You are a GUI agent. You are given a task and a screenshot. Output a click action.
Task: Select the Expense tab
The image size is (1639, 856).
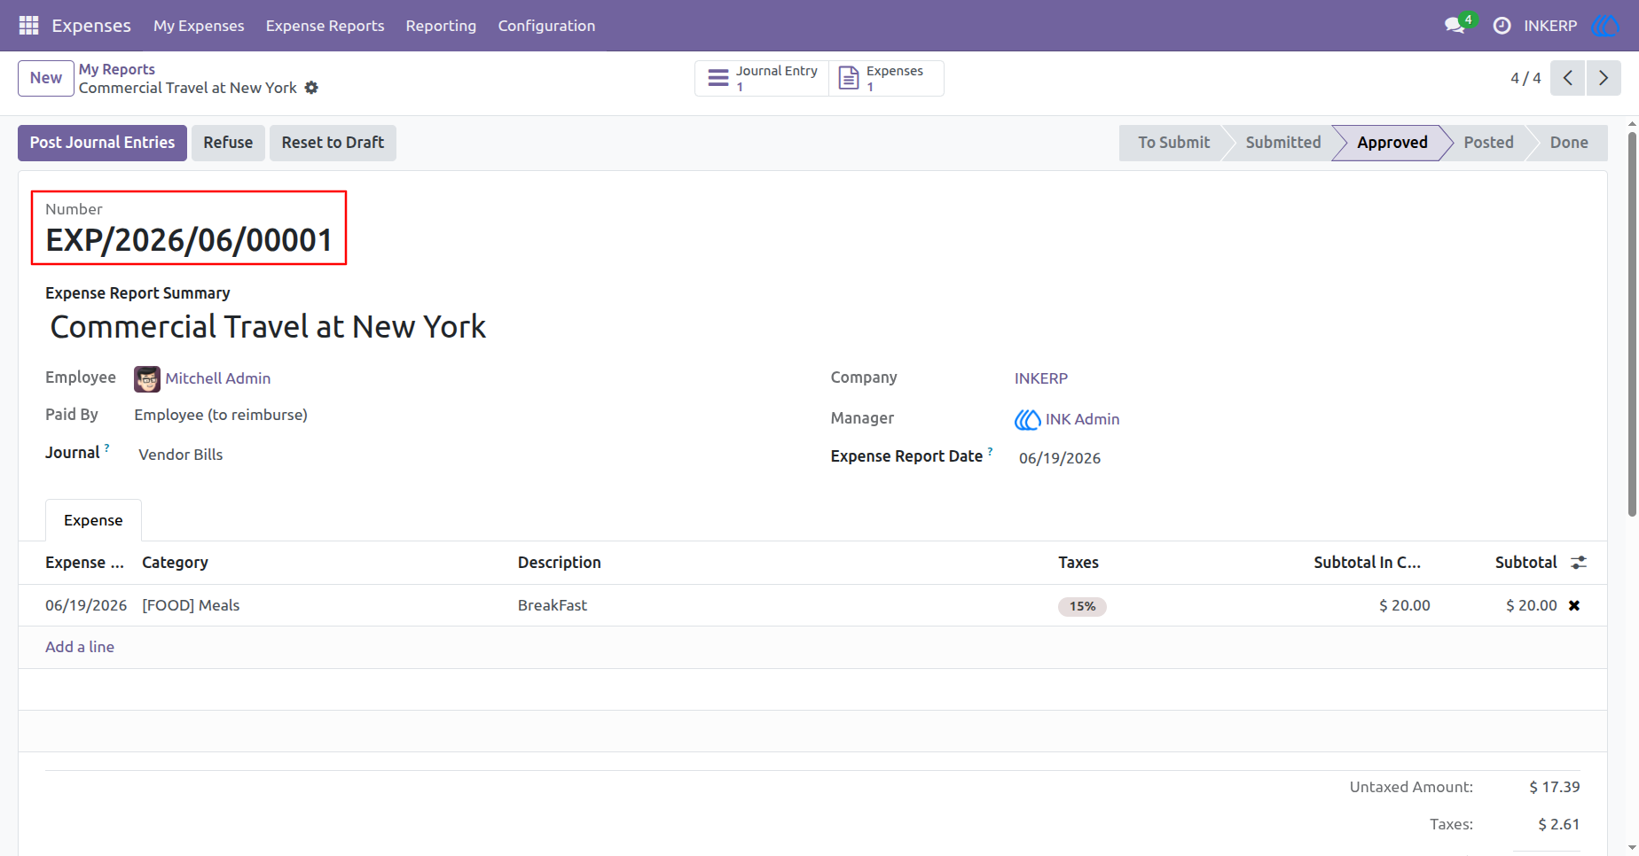(93, 520)
